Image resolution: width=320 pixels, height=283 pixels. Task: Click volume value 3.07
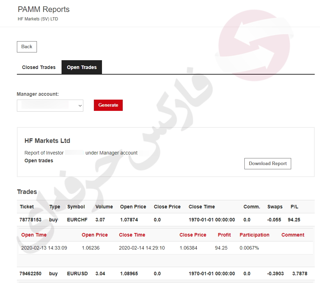point(100,220)
